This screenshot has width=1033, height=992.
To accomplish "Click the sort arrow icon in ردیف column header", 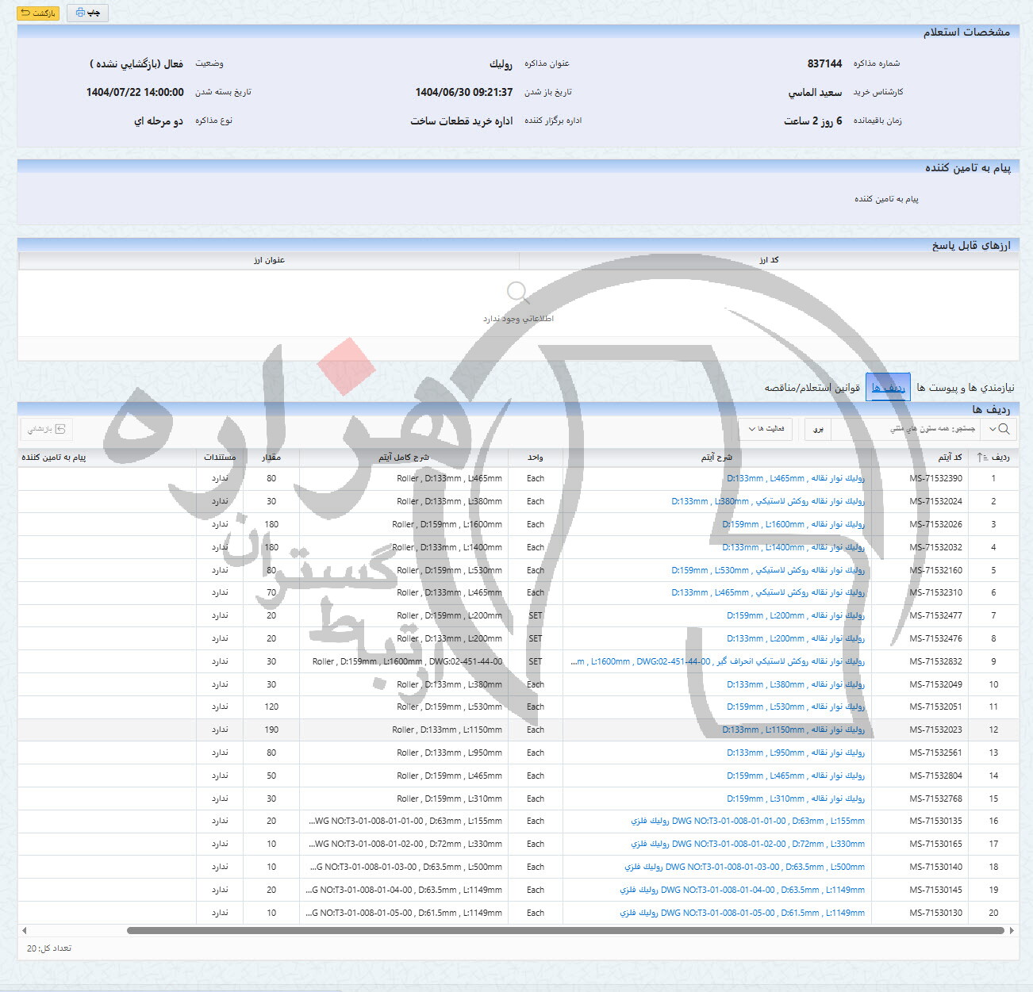I will click(982, 458).
